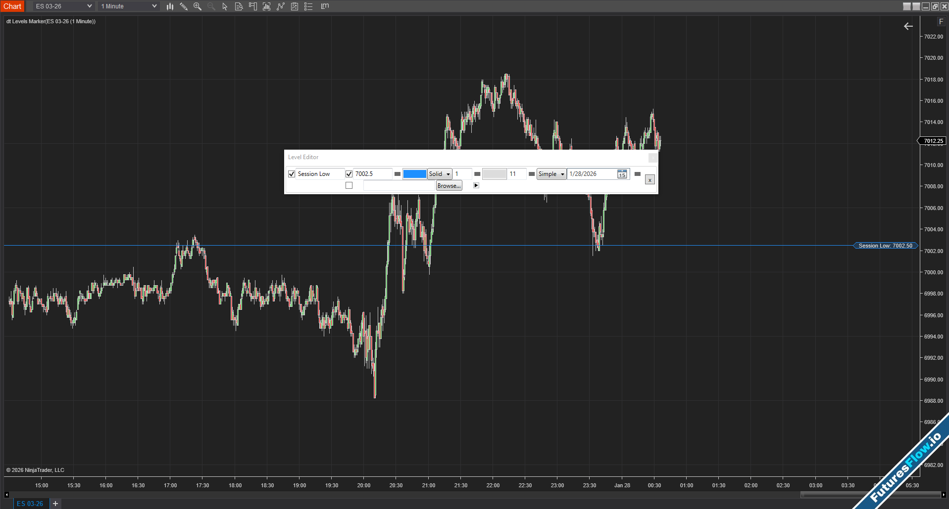Click the Browse... button

click(449, 186)
